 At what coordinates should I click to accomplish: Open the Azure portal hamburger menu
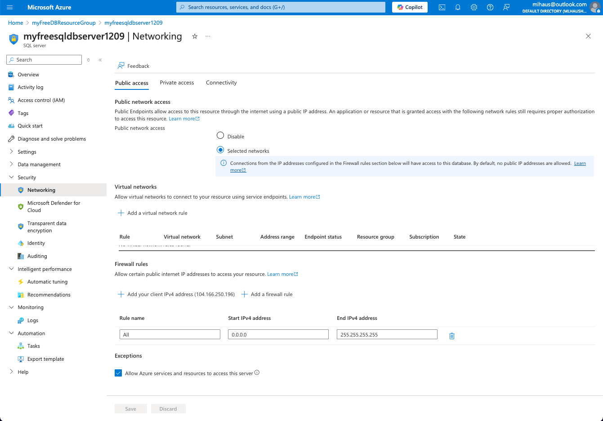tap(10, 7)
